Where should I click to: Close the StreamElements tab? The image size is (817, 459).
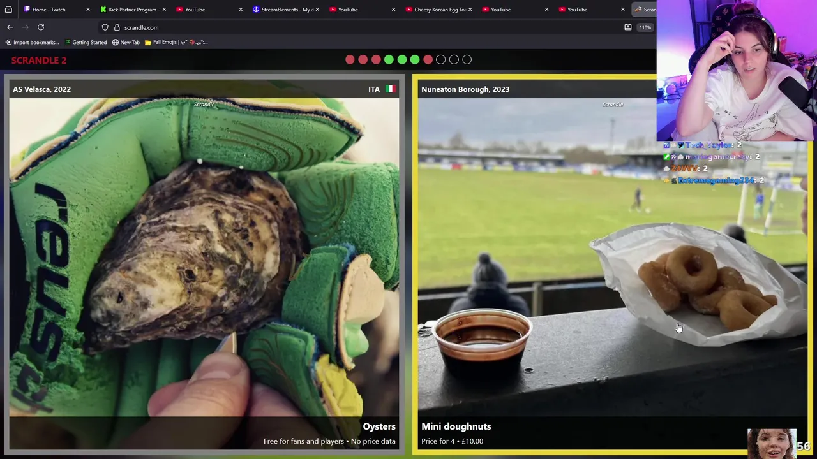(317, 10)
